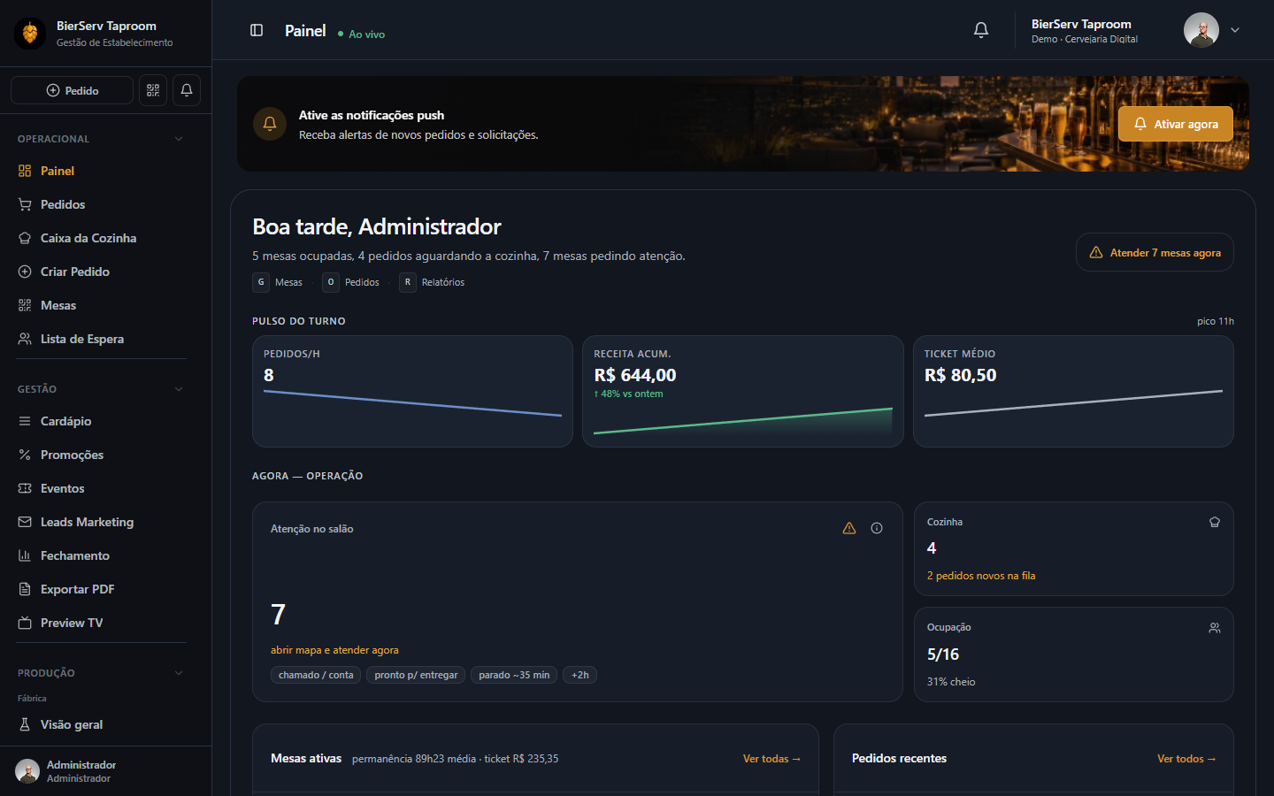Click the Eventos ticket icon
The width and height of the screenshot is (1274, 796).
[25, 488]
